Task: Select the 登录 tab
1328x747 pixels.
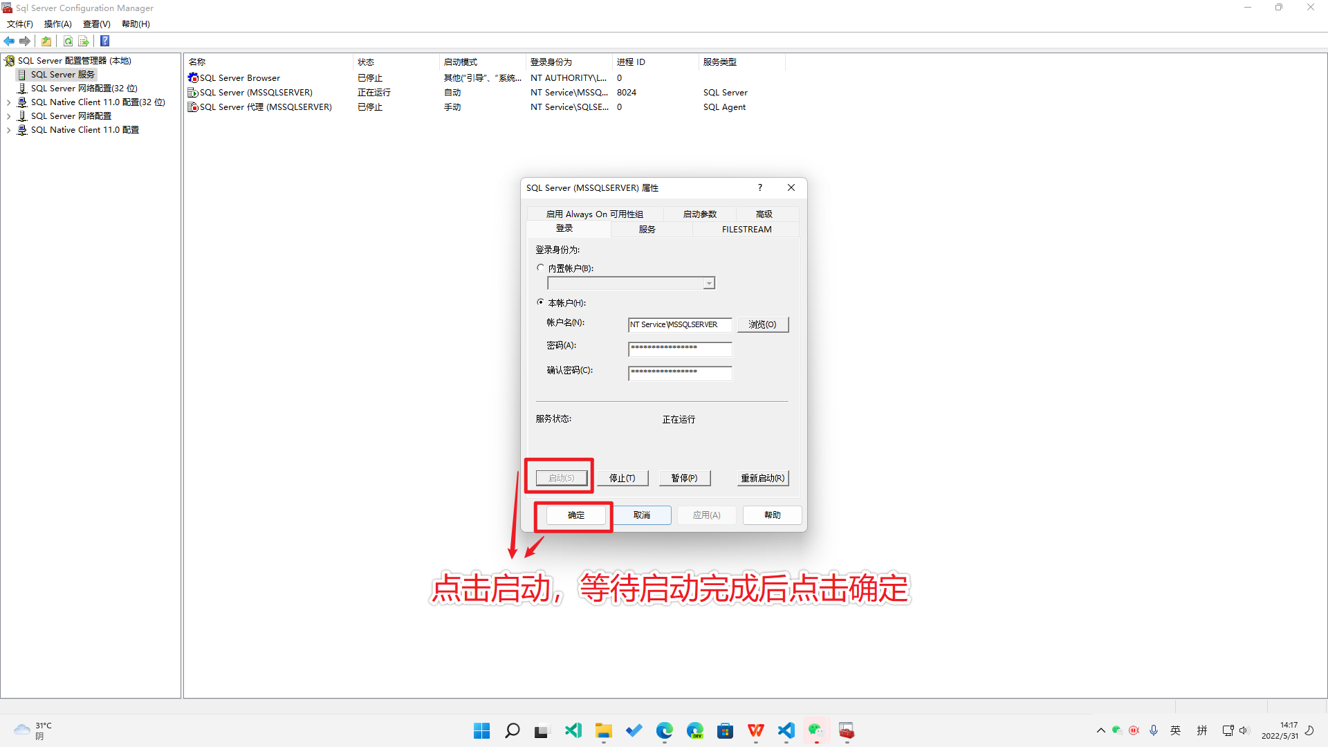Action: coord(564,229)
